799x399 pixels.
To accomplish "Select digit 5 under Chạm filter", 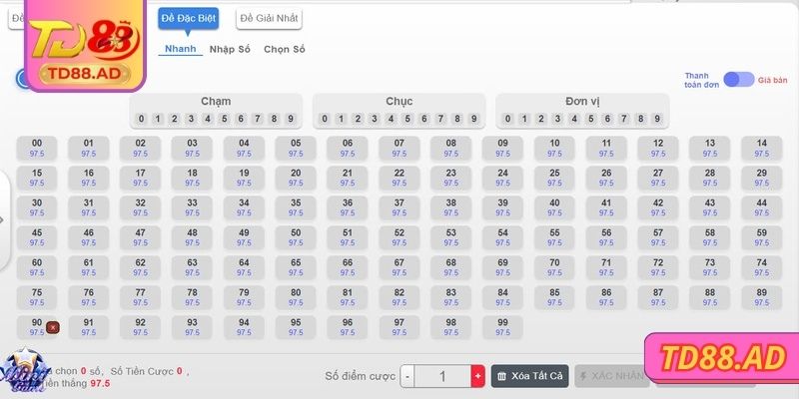I will (x=224, y=119).
